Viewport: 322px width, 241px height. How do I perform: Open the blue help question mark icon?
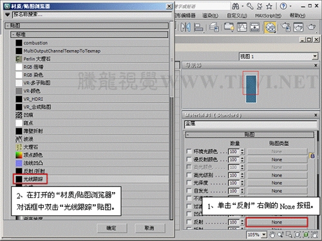pos(283,6)
